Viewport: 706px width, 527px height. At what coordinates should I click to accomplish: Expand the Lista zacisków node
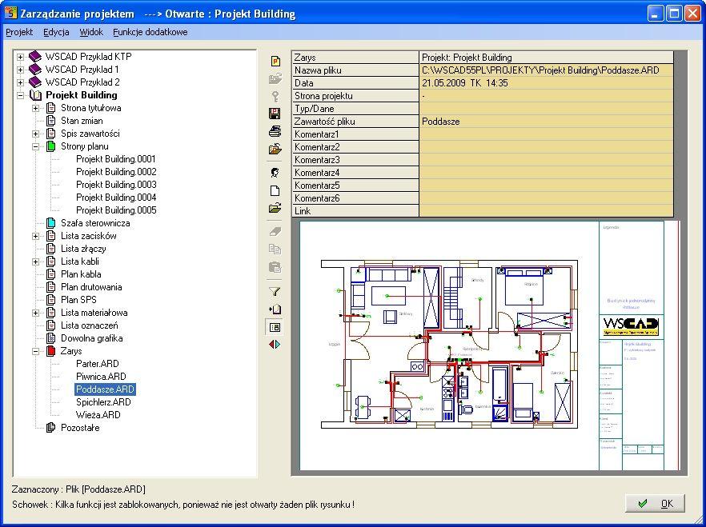[x=35, y=236]
